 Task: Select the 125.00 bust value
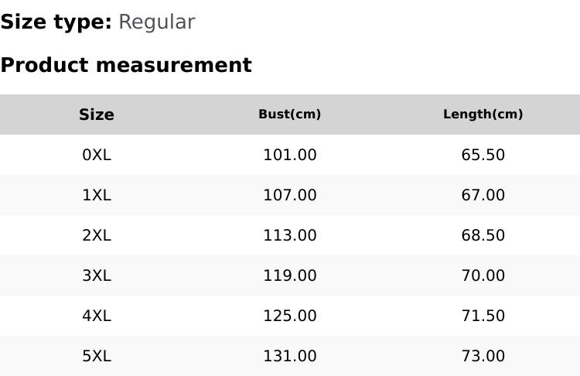(x=290, y=316)
